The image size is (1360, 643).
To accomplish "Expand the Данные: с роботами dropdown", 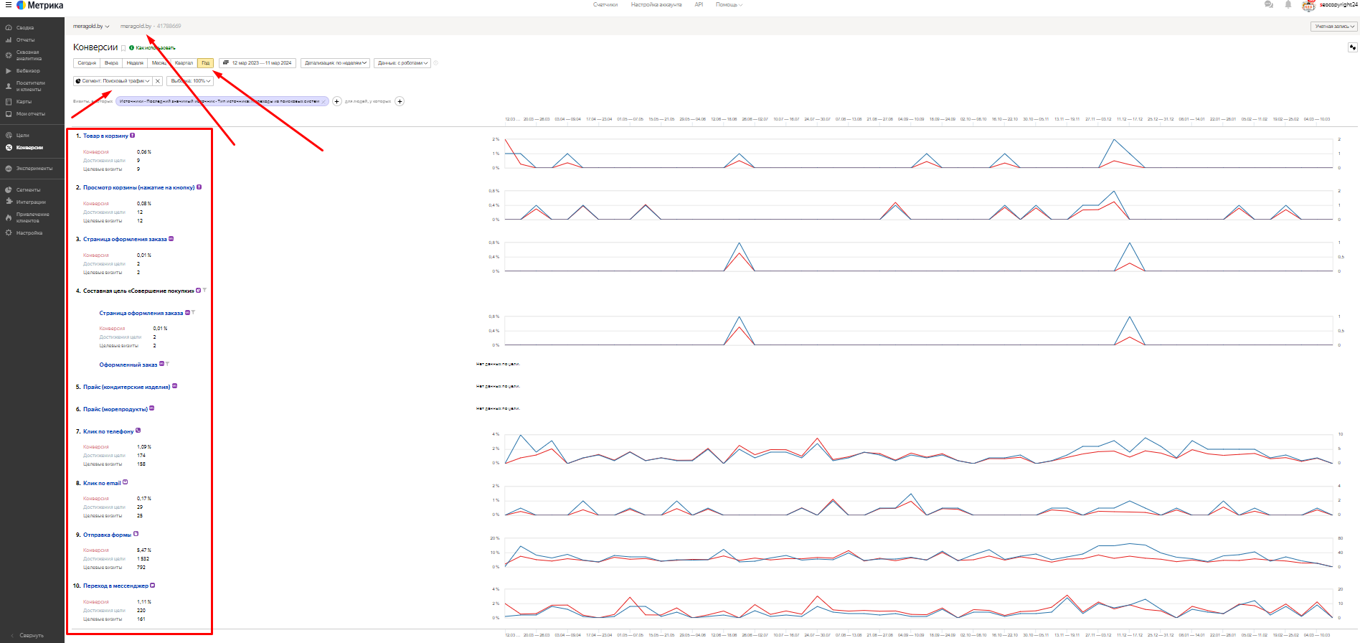I will point(402,62).
